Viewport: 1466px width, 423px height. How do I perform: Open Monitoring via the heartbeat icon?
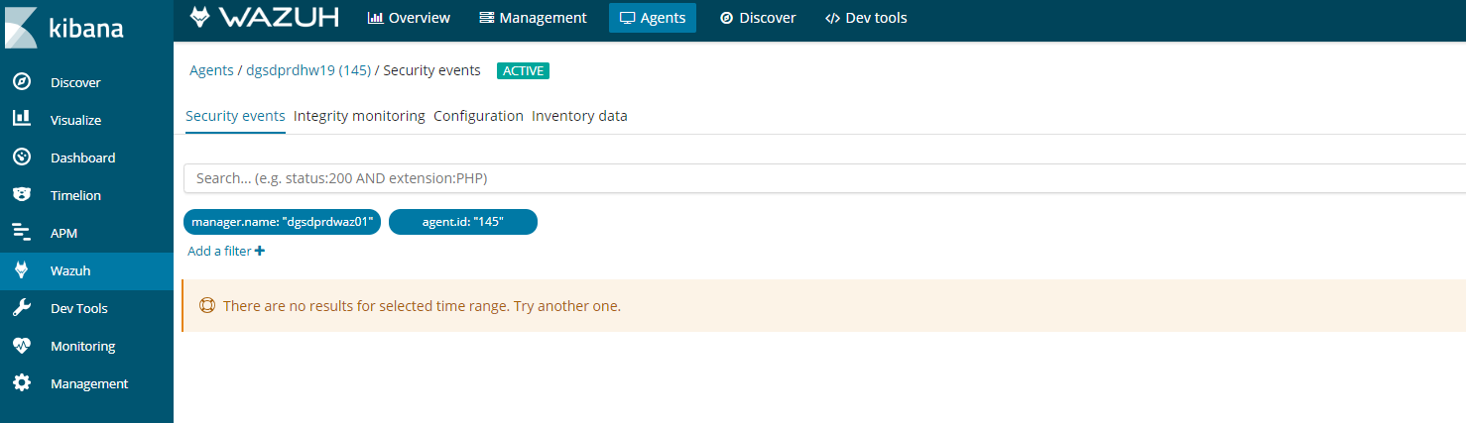[x=21, y=346]
